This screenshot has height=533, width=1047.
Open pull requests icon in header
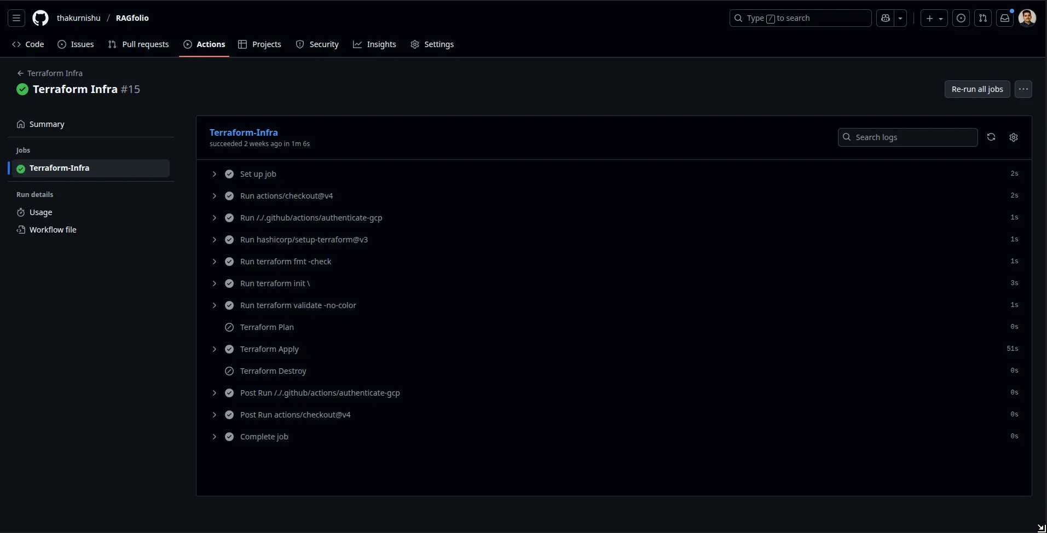coord(983,18)
